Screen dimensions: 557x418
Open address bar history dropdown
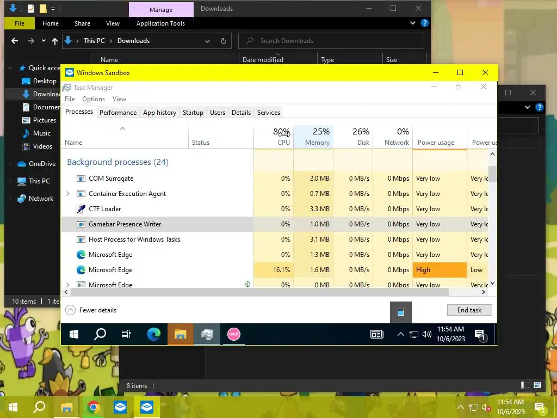pyautogui.click(x=207, y=41)
